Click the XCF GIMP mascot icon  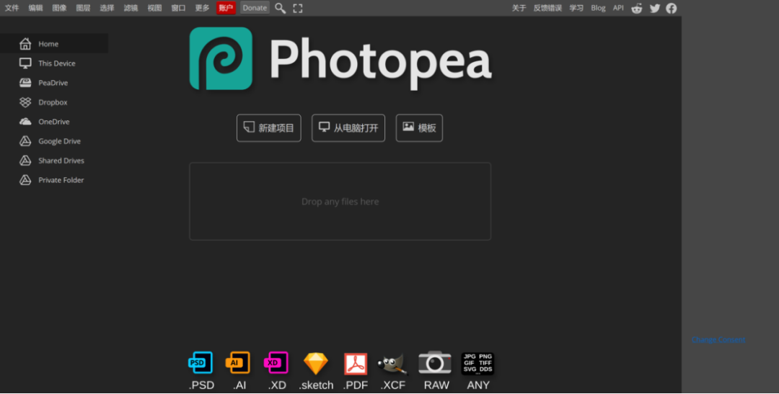[392, 364]
